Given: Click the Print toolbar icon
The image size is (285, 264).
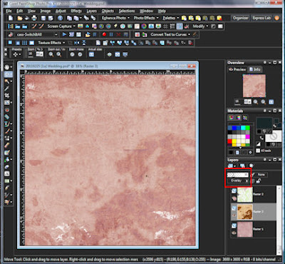Looking at the screenshot, I should [34, 18].
